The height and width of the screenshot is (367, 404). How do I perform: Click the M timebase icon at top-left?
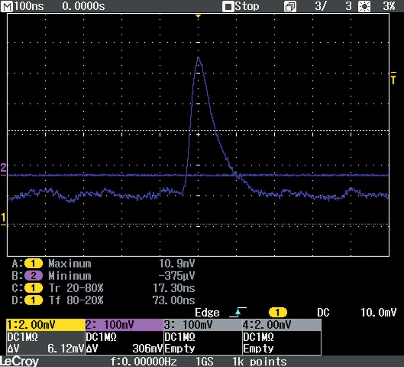click(7, 6)
